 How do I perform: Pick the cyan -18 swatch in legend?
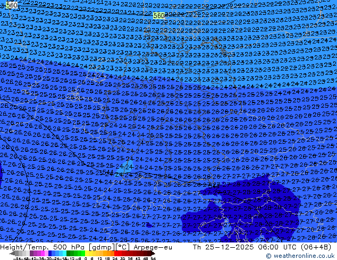(65, 253)
